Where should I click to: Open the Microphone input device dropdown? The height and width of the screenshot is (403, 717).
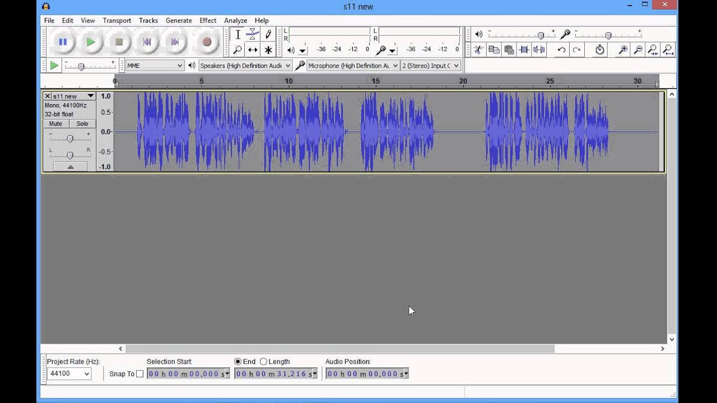pyautogui.click(x=353, y=65)
